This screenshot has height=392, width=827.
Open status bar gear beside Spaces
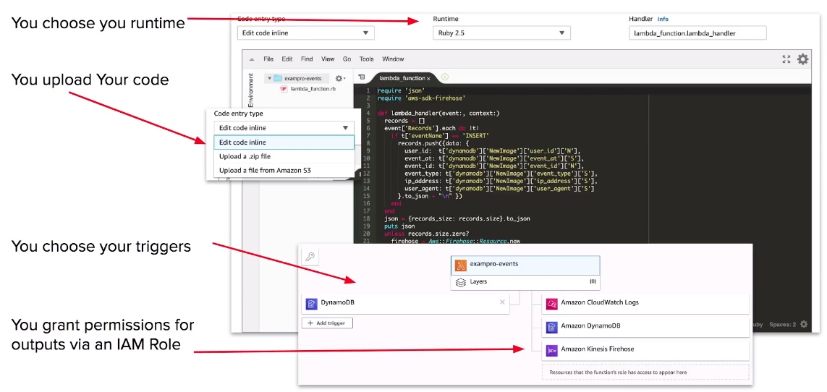click(x=803, y=324)
